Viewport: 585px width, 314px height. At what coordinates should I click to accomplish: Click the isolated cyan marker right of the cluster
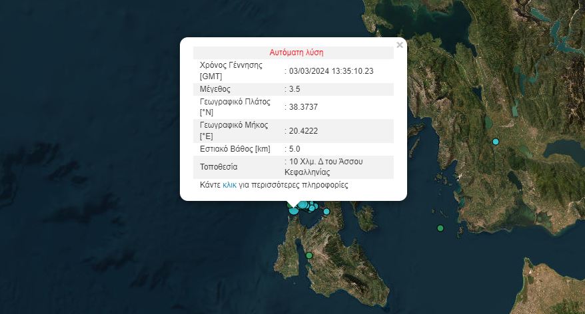[x=326, y=212]
